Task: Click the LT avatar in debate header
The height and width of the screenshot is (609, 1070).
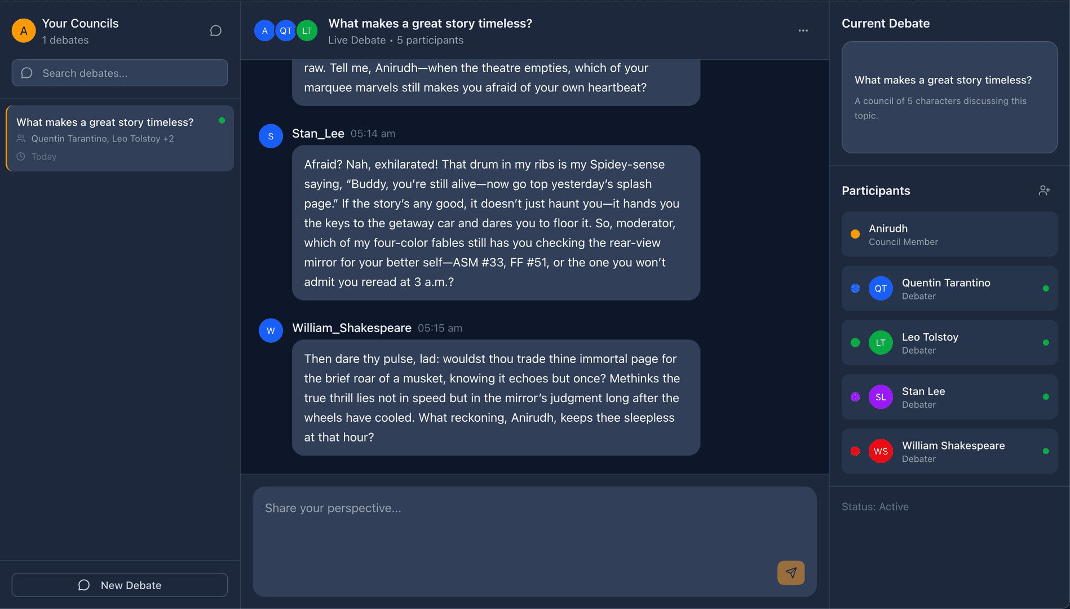Action: click(307, 30)
